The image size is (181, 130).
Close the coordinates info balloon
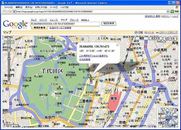pos(117,45)
